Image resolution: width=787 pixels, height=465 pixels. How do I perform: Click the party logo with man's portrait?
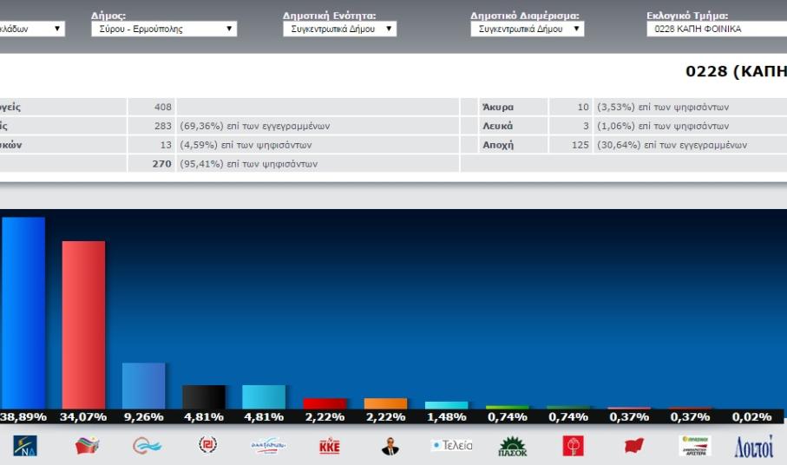coord(390,446)
